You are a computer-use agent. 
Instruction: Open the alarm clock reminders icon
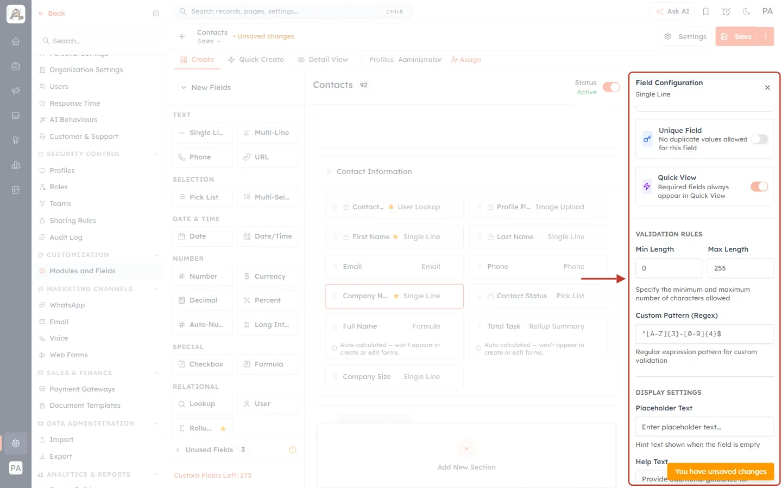click(726, 11)
